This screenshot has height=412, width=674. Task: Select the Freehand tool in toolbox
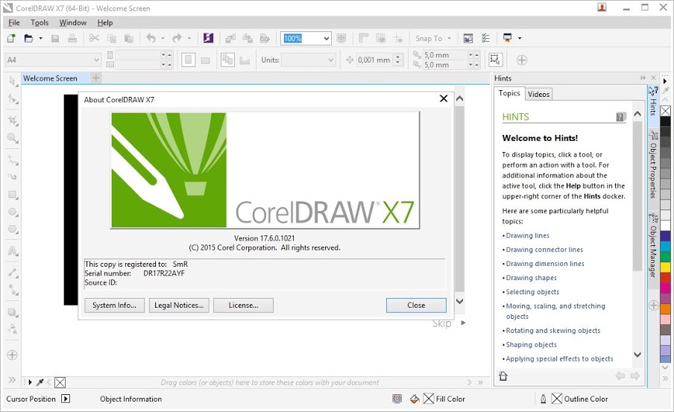point(13,160)
